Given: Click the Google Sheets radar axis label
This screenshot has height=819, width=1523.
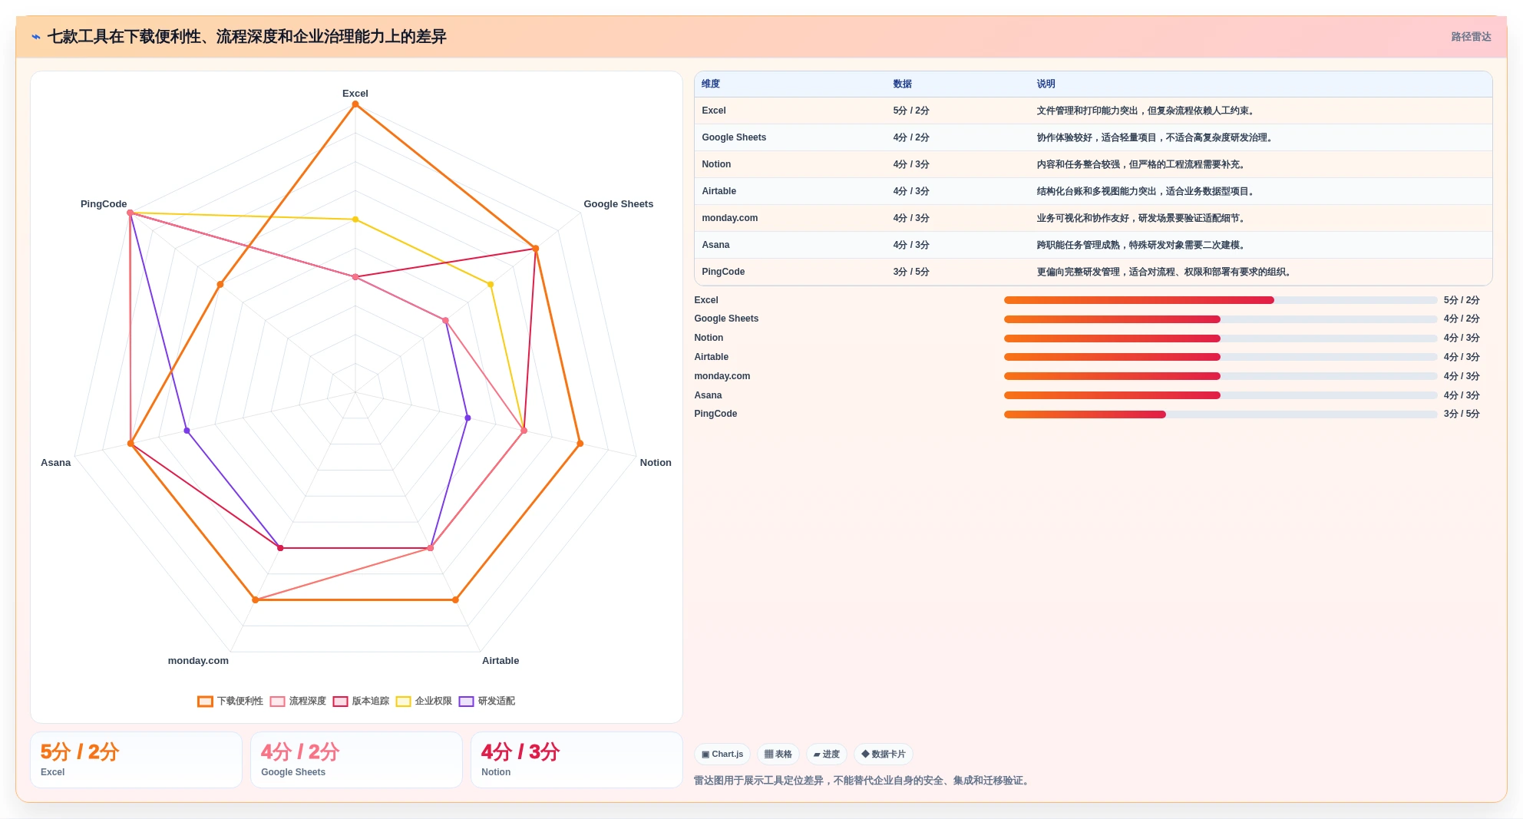Looking at the screenshot, I should click(618, 204).
